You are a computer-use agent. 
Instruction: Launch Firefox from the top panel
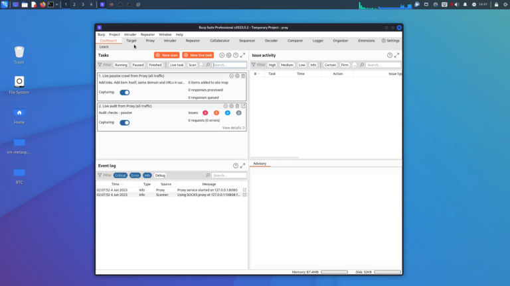click(x=42, y=5)
